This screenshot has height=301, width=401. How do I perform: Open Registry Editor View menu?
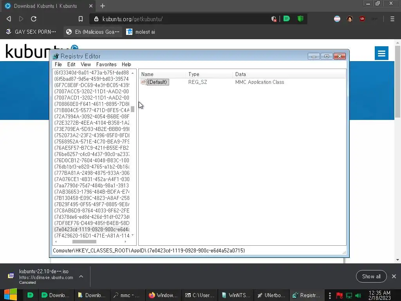86,65
